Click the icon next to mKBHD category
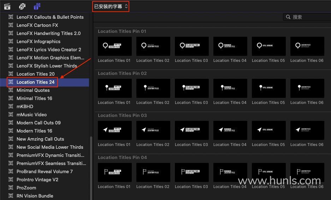Screen dimensions: 331x200 pos(11,106)
